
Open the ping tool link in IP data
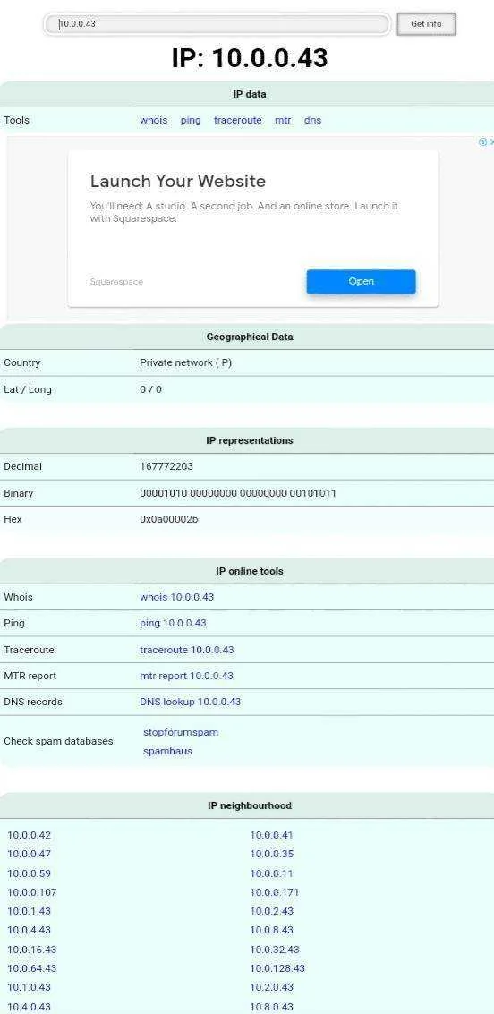tap(190, 120)
